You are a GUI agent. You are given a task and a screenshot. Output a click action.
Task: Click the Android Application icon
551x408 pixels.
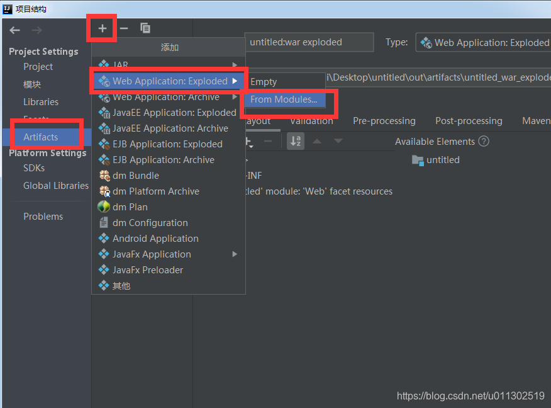coord(104,239)
